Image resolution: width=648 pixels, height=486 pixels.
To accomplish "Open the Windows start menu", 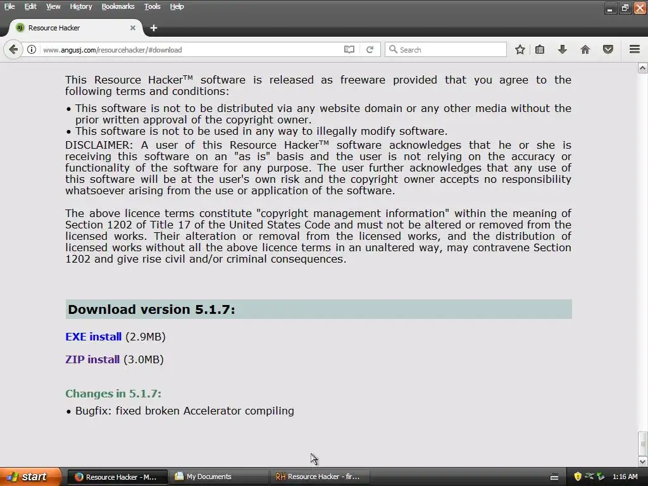I will (30, 477).
